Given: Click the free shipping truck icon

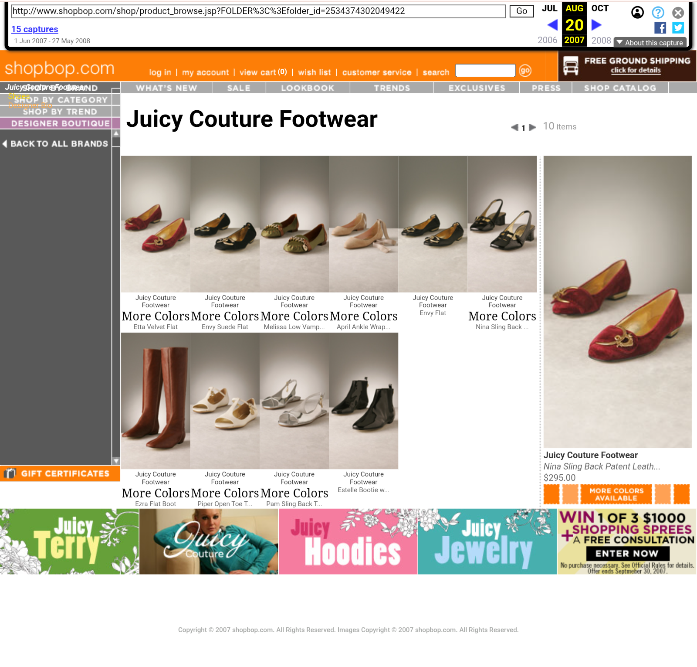Looking at the screenshot, I should [571, 66].
